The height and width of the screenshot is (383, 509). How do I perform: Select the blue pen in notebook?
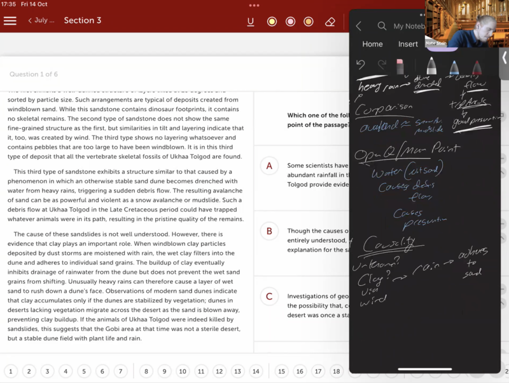coord(454,66)
